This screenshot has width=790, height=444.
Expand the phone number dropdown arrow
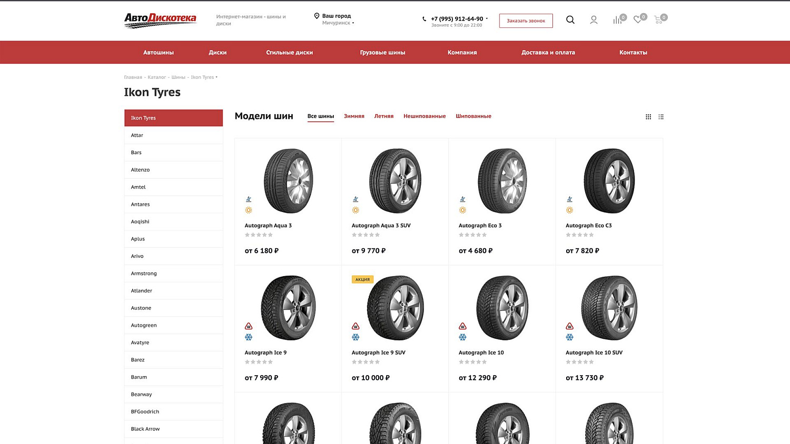point(487,19)
